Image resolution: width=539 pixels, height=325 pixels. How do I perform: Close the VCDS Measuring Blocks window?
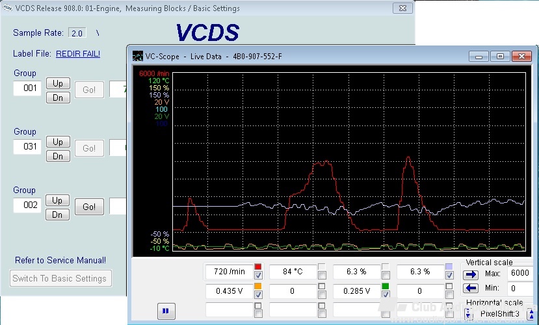[402, 8]
